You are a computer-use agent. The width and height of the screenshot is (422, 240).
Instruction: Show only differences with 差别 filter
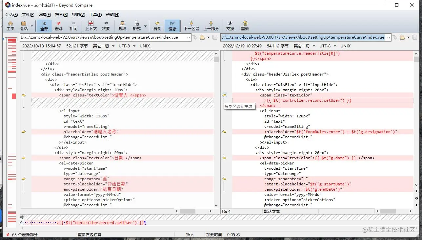point(59,26)
